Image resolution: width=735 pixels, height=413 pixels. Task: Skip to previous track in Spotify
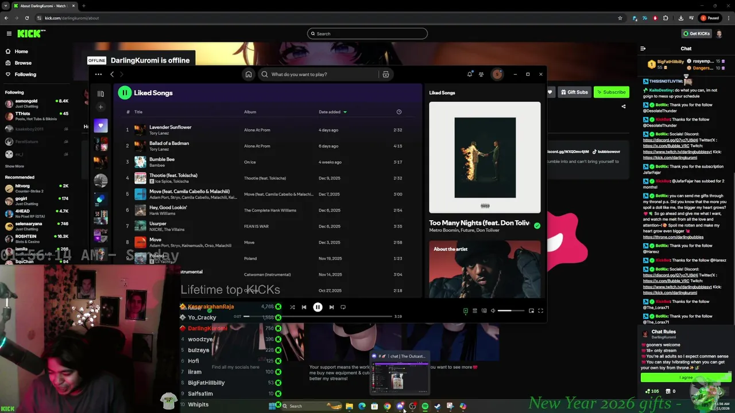304,307
